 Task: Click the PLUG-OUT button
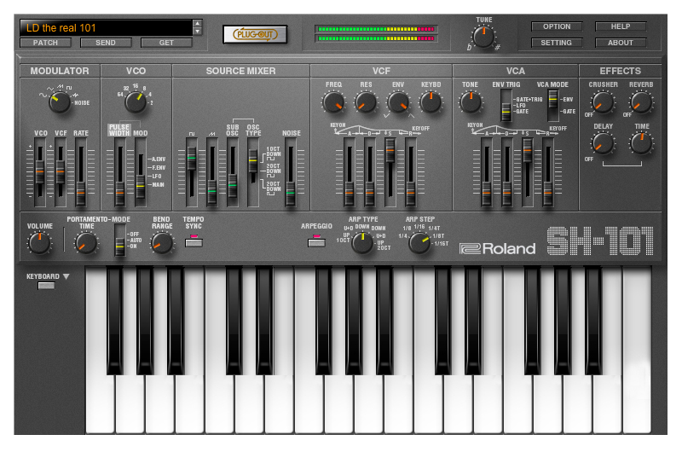[255, 34]
